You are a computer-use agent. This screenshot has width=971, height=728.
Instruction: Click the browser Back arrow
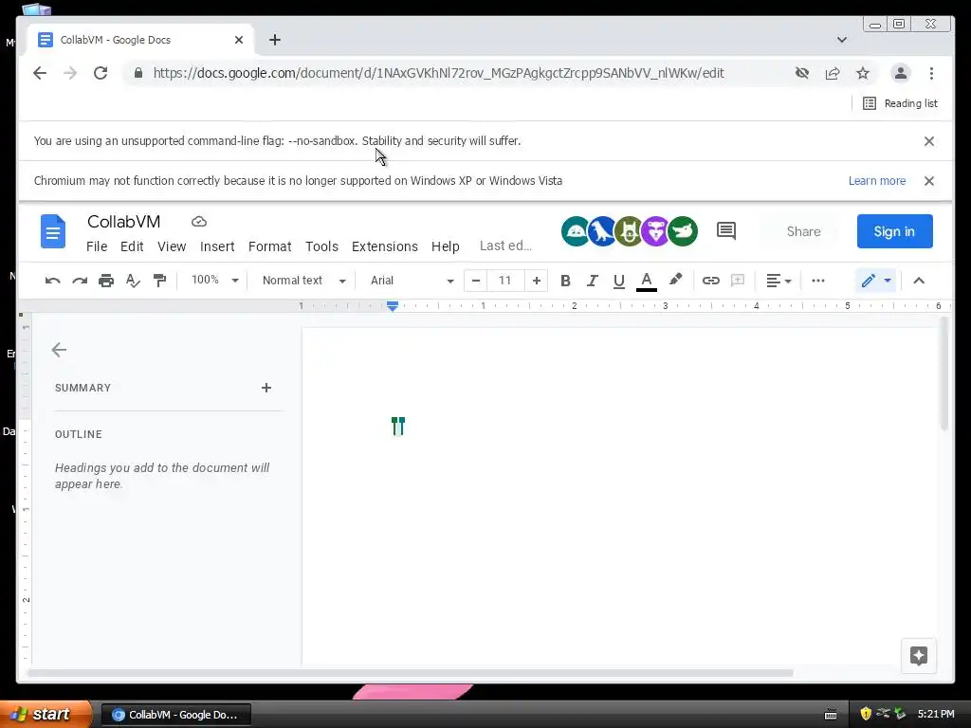pos(40,73)
